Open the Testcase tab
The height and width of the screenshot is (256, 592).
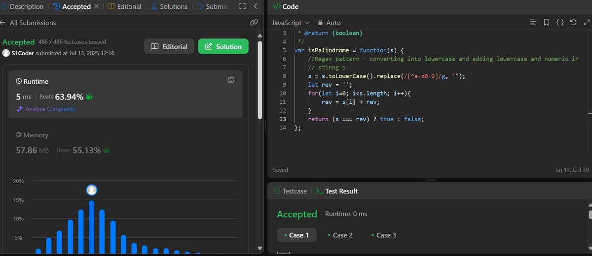pos(291,191)
